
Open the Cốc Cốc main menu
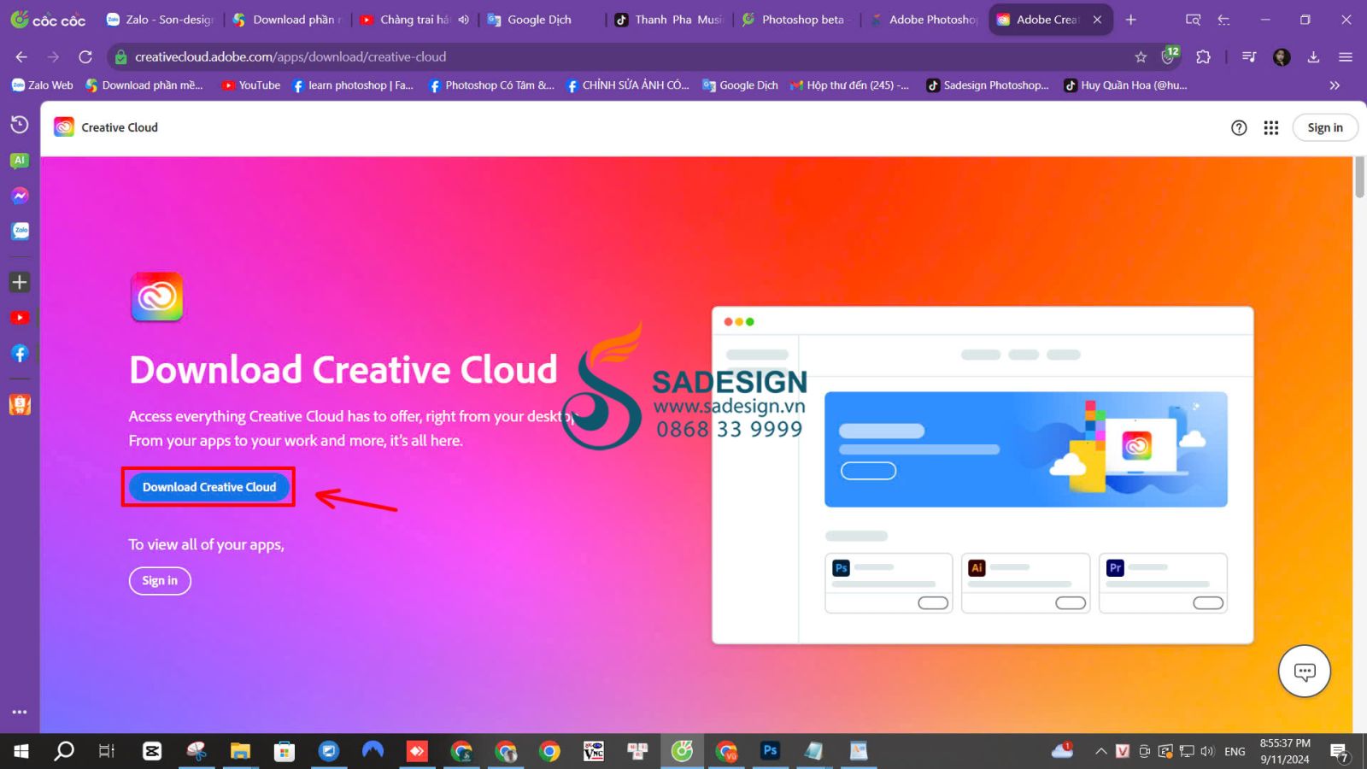(x=1346, y=56)
